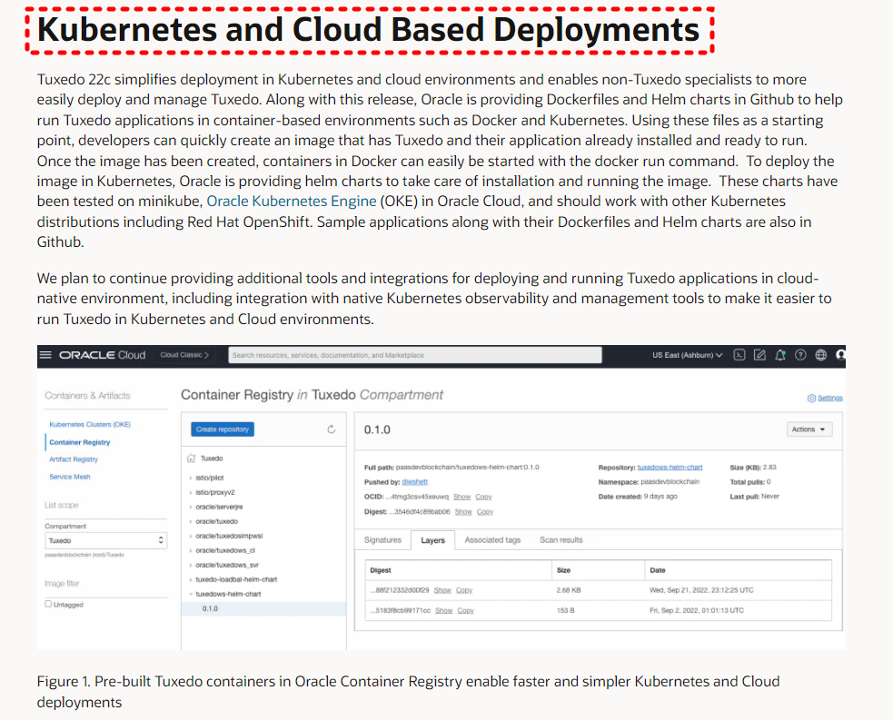Expand the istio/pilot repository arrow
The image size is (893, 720).
click(190, 478)
